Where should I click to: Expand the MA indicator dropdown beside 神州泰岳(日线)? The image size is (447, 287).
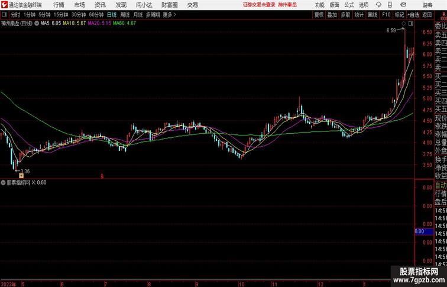point(37,24)
